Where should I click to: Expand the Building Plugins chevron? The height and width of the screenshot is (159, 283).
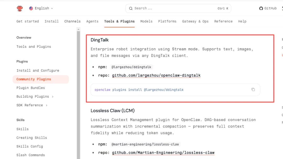click(53, 96)
